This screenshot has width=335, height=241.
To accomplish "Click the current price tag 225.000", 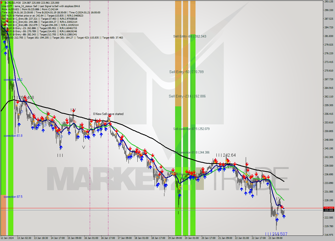I will [x=329, y=210].
